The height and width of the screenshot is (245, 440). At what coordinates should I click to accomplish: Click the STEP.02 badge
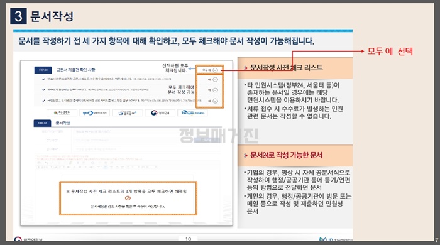(42, 123)
